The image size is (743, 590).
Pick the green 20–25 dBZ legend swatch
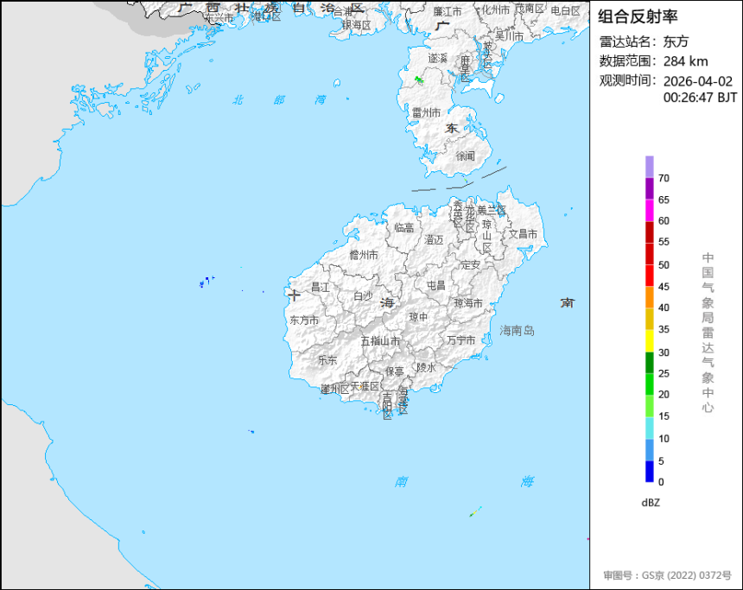649,384
